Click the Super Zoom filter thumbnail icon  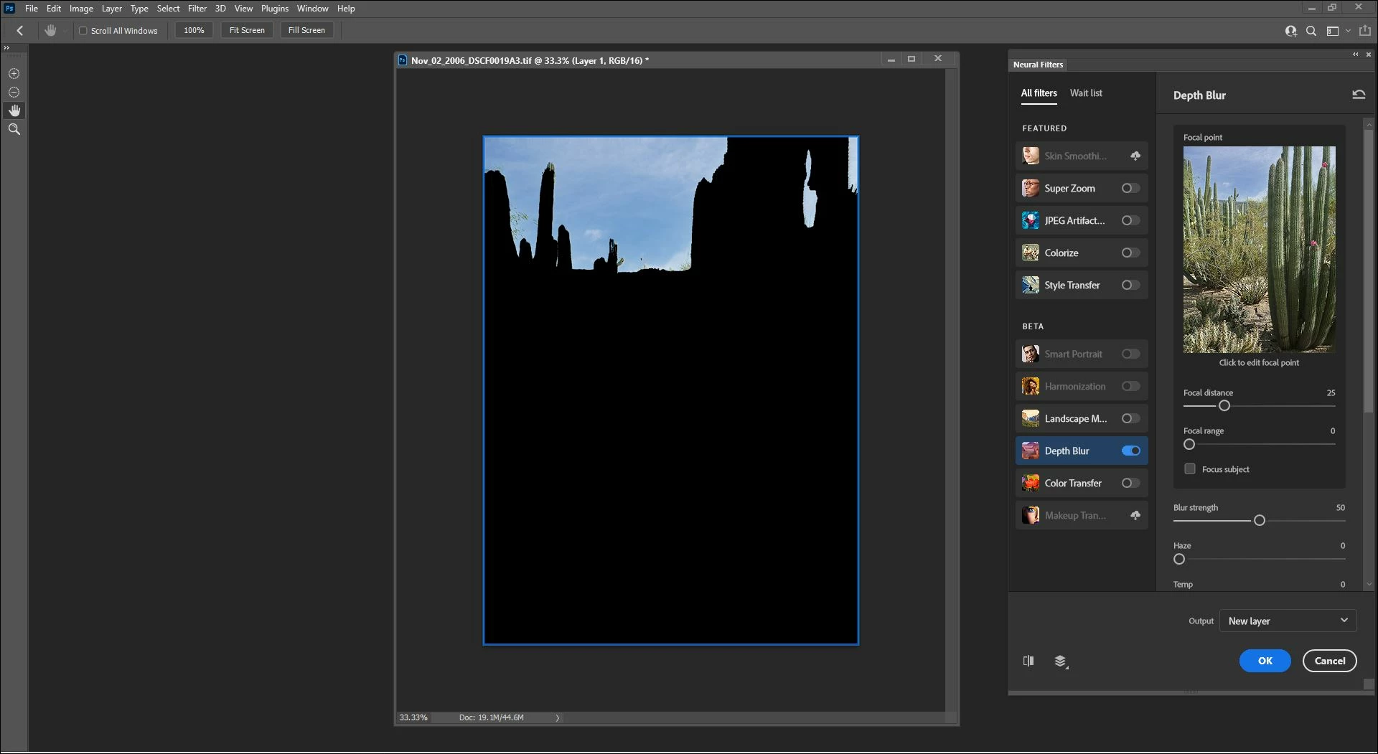pos(1031,188)
